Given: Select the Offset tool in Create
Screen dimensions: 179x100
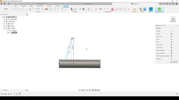Looking at the screenshot, I should pyautogui.click(x=38, y=9).
